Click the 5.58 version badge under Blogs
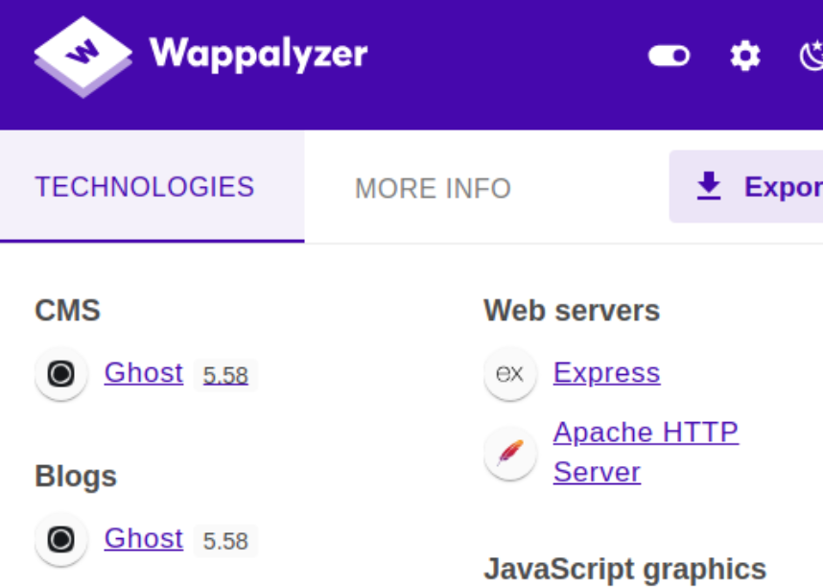 [225, 541]
